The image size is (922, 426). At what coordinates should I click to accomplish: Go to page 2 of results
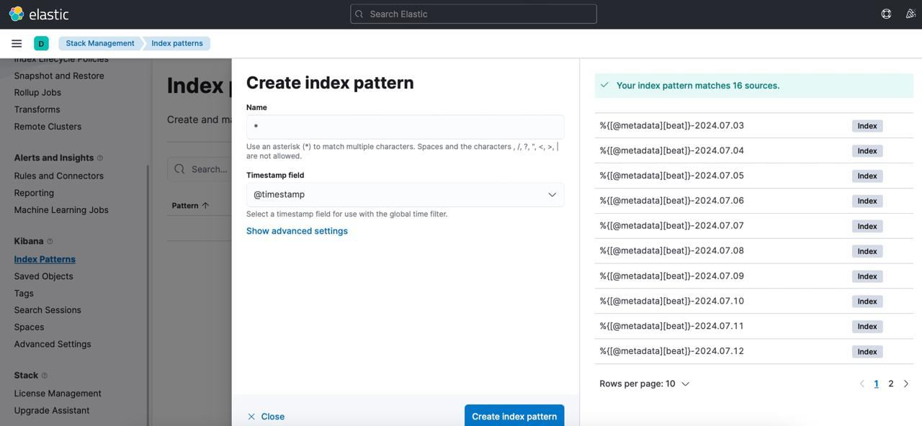click(891, 384)
